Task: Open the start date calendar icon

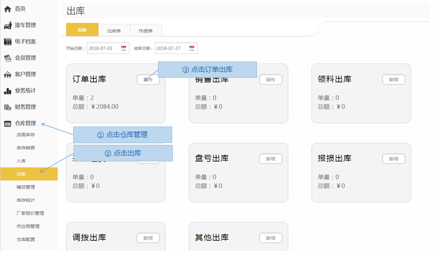Action: (x=124, y=48)
